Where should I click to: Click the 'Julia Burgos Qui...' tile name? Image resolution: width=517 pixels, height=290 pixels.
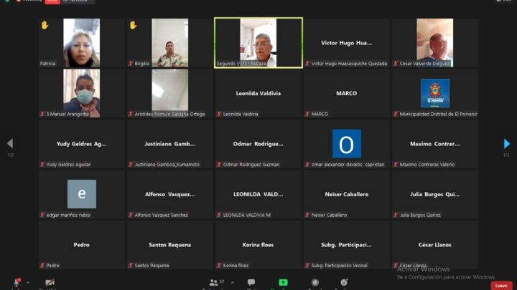[435, 194]
